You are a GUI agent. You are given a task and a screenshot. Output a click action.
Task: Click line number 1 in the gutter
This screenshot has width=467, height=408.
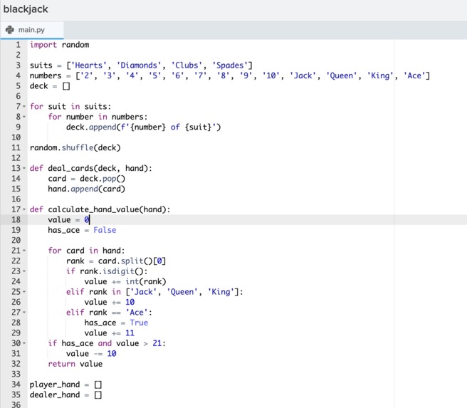[x=19, y=45]
